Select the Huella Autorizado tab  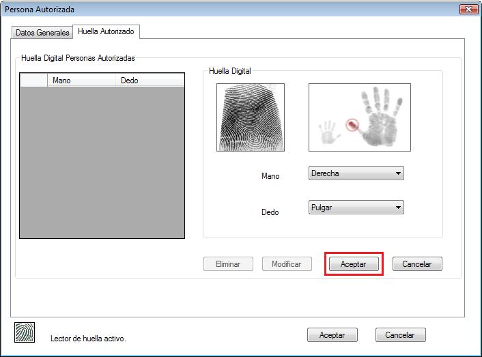(106, 32)
